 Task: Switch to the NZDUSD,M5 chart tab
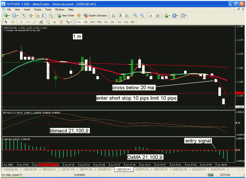pyautogui.click(x=180, y=170)
